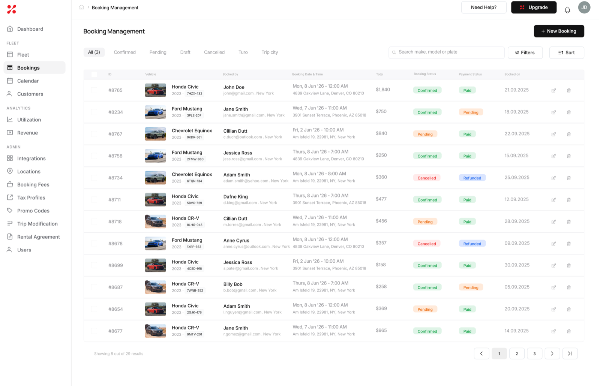600x386 pixels.
Task: Edit booking #8678
Action: click(x=553, y=244)
